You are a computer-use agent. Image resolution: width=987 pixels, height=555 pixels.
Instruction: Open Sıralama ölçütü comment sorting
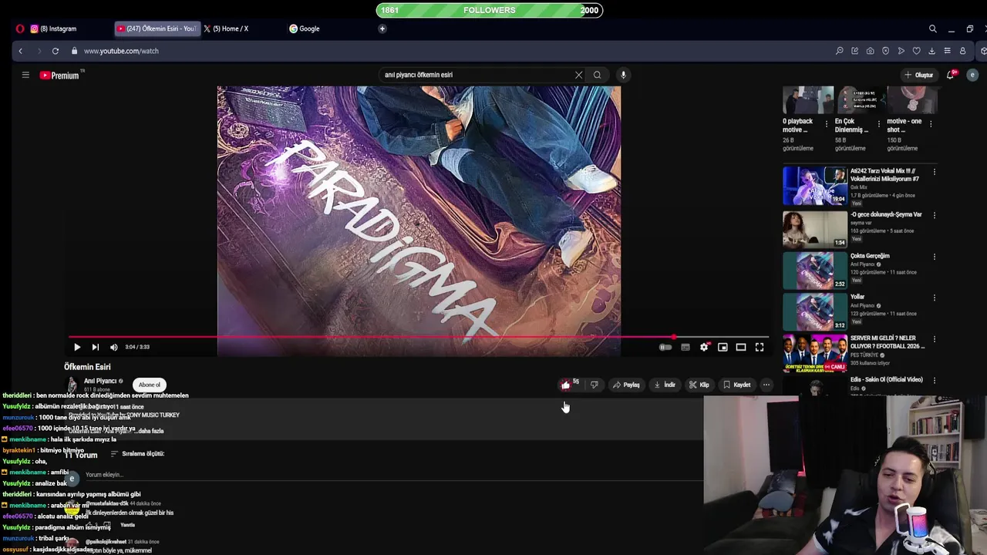click(138, 454)
